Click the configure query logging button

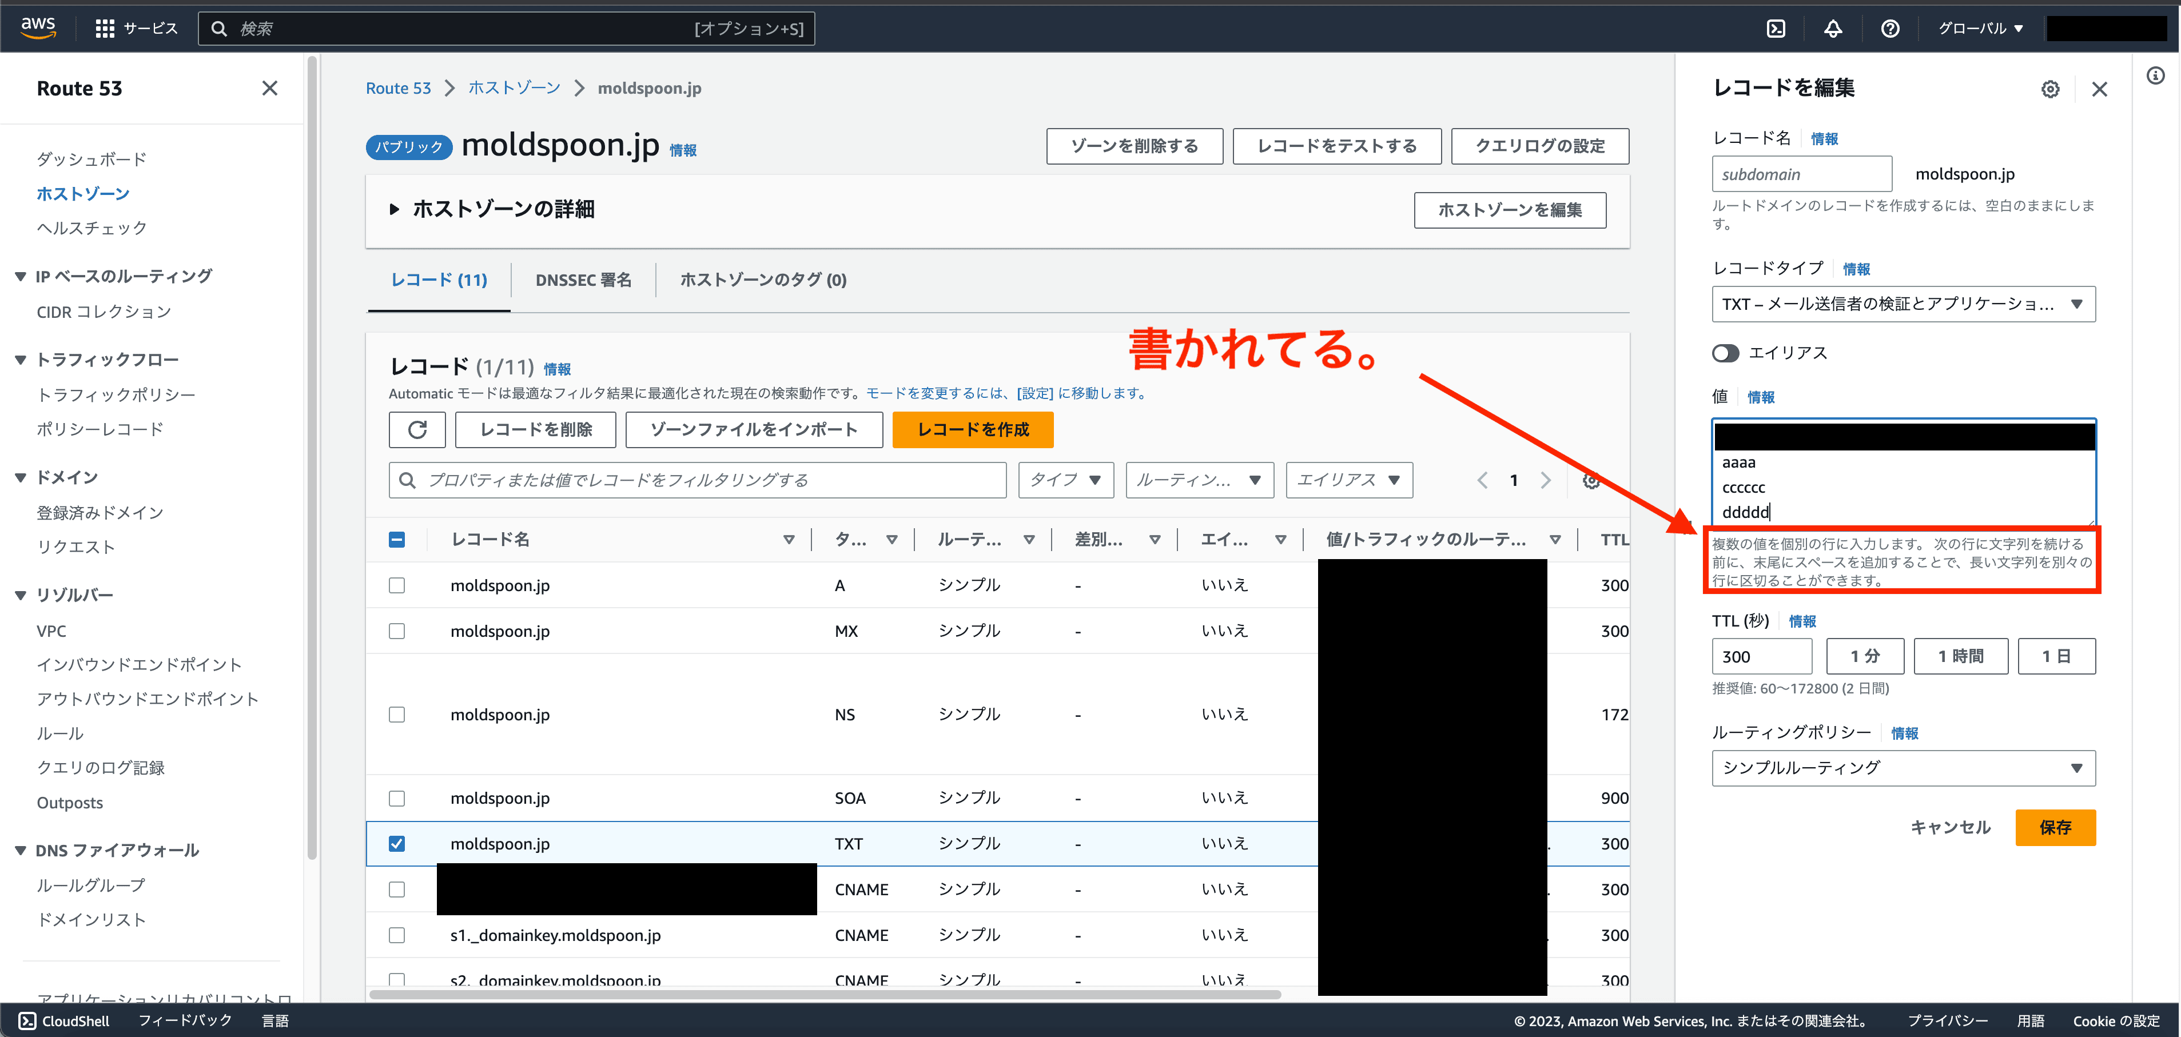click(x=1539, y=146)
